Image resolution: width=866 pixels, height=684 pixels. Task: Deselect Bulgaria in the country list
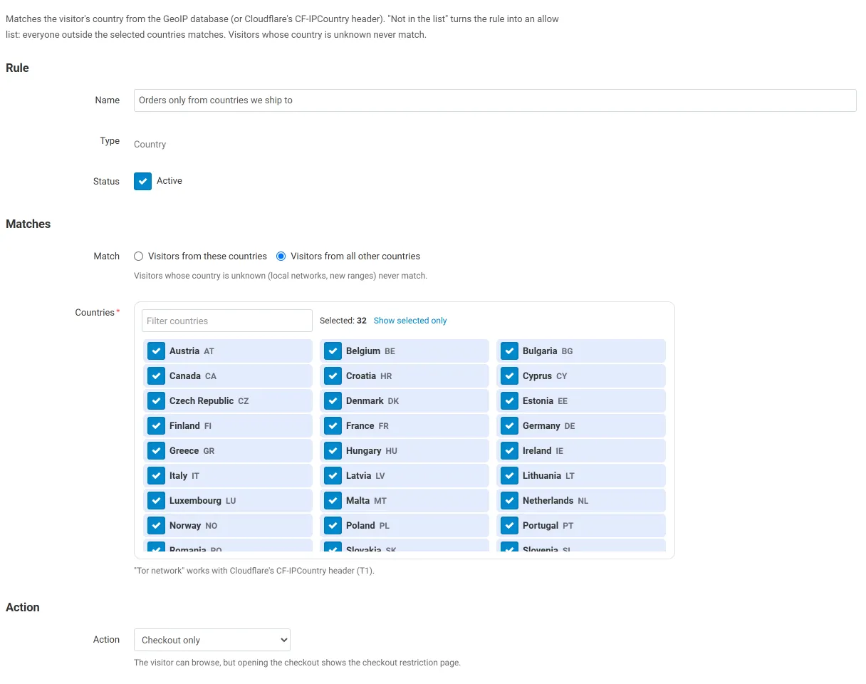510,351
